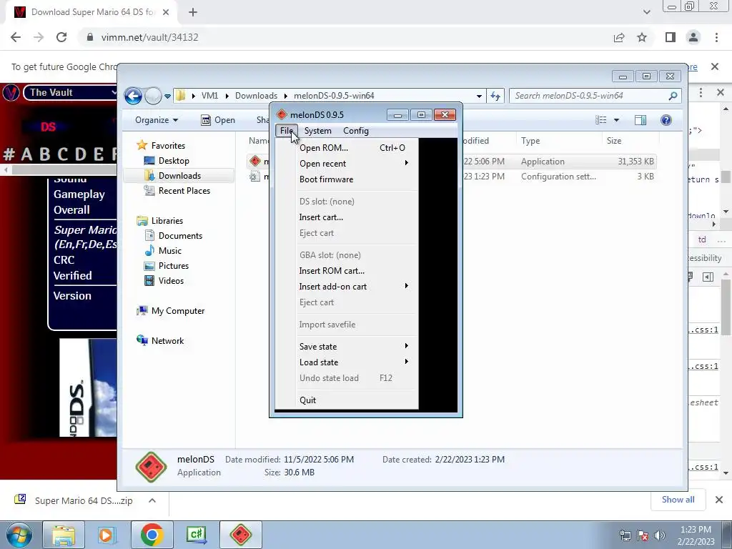Open Windows Explorer from the taskbar

(64, 535)
